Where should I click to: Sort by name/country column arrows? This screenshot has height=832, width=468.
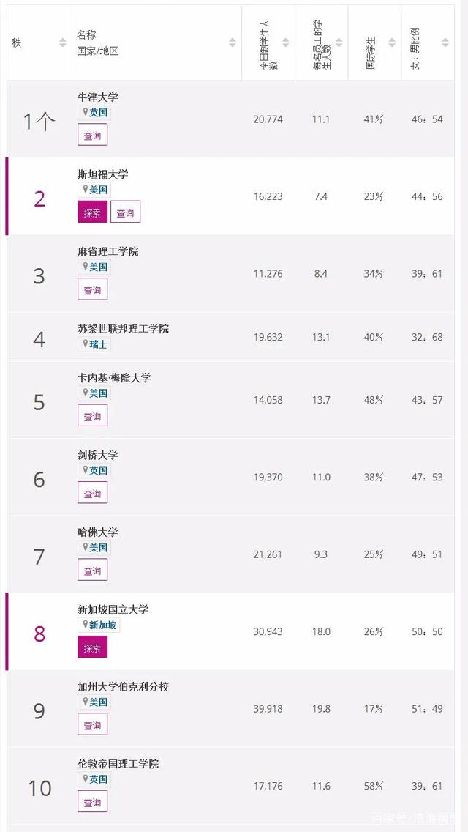pos(233,42)
